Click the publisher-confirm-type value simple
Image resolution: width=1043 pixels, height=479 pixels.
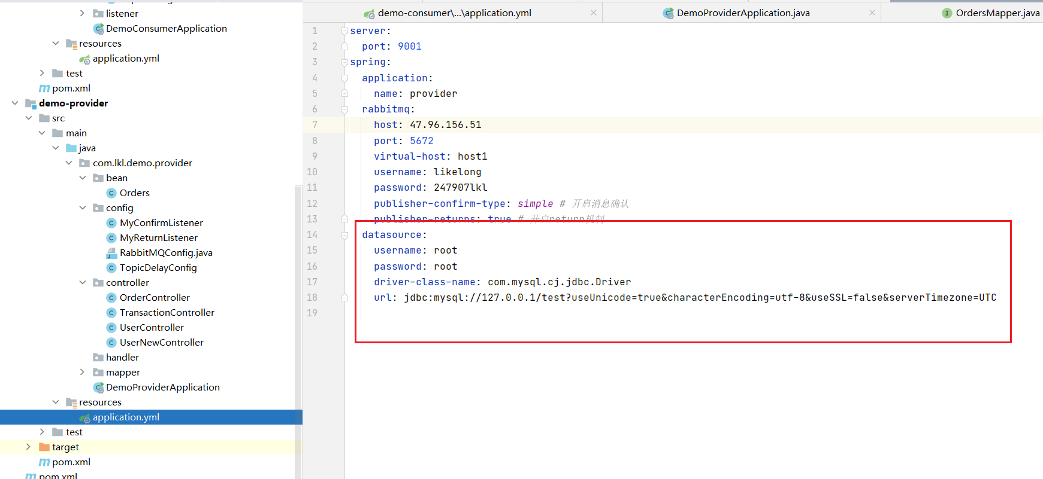[x=536, y=204]
